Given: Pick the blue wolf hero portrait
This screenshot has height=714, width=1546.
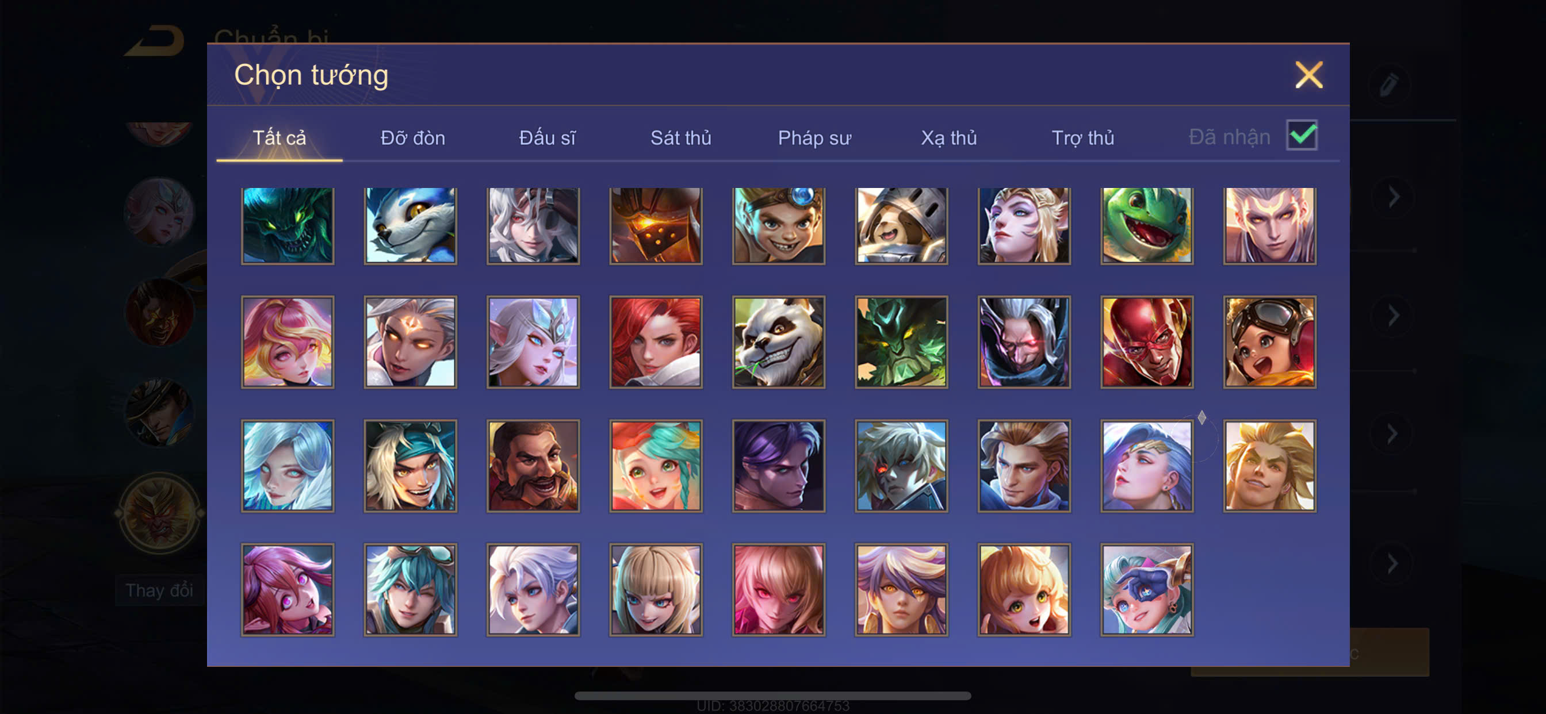Looking at the screenshot, I should (410, 225).
